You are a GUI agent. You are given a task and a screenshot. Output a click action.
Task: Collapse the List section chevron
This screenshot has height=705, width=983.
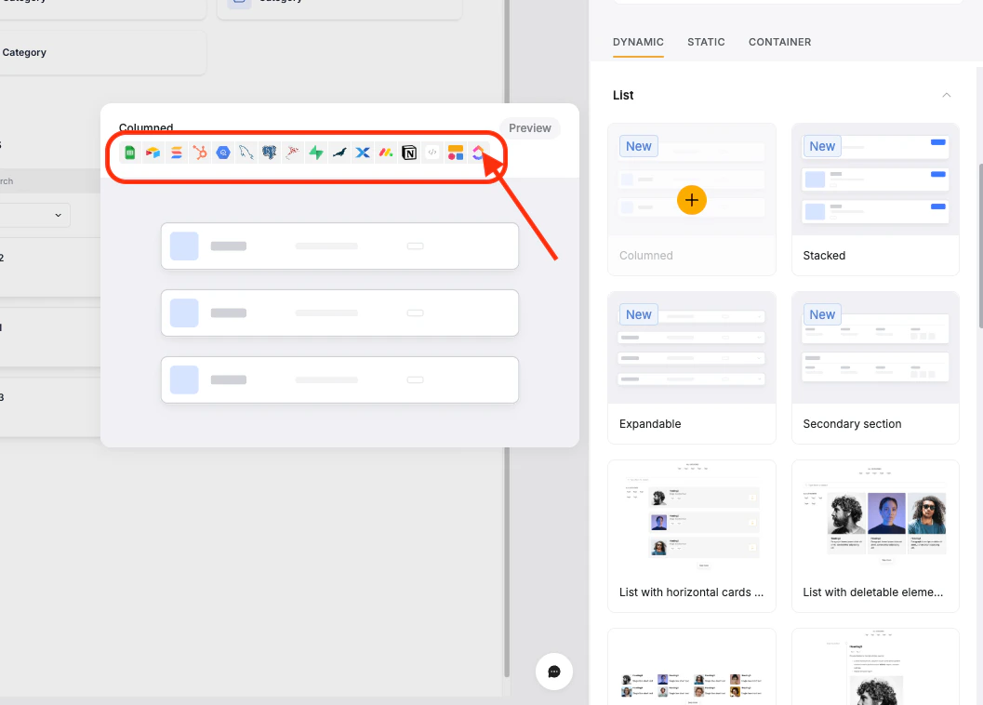click(x=947, y=95)
